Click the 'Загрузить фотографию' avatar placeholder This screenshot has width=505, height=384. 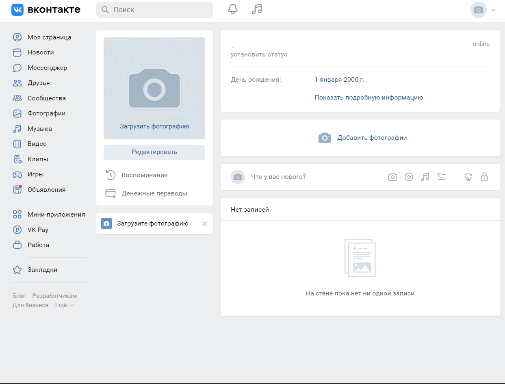tap(154, 88)
